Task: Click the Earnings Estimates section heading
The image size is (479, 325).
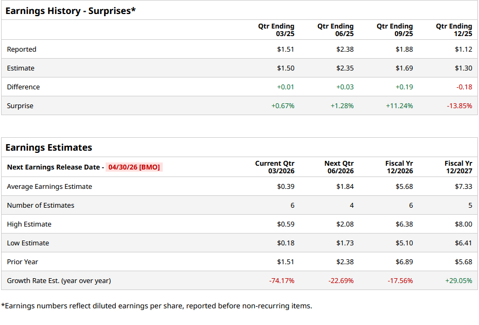Action: [48, 147]
